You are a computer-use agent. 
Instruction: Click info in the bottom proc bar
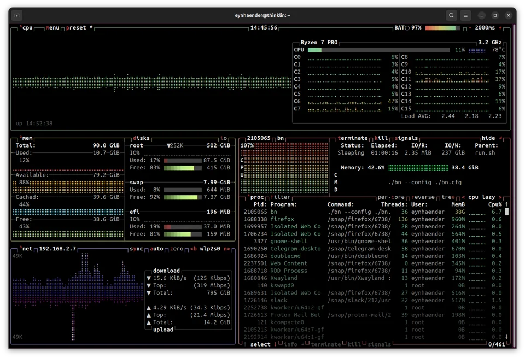[290, 344]
